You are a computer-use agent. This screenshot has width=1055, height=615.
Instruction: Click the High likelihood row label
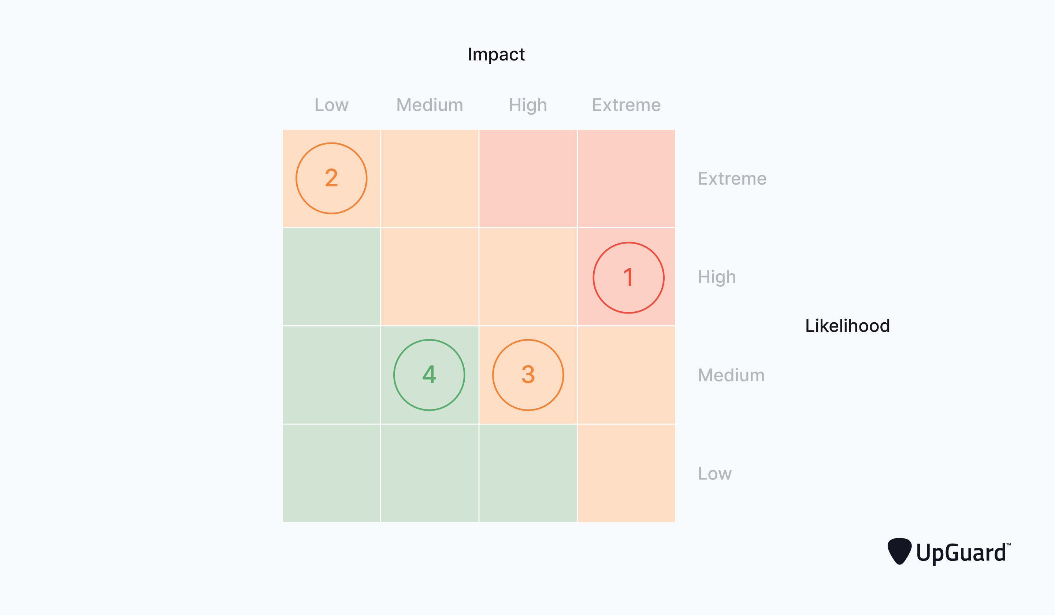(x=717, y=277)
